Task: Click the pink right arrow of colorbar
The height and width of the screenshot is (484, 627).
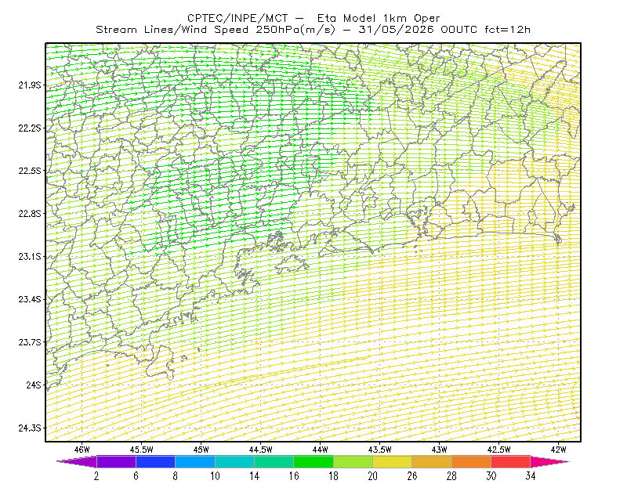Action: (x=550, y=461)
